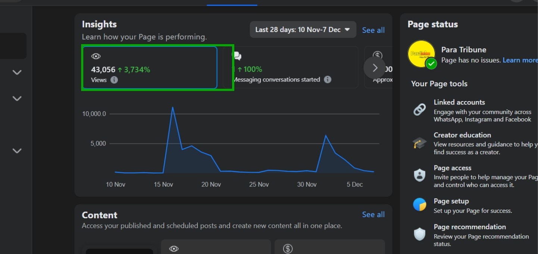Image resolution: width=538 pixels, height=254 pixels.
Task: Click Learn more link in Page status
Action: pyautogui.click(x=520, y=60)
